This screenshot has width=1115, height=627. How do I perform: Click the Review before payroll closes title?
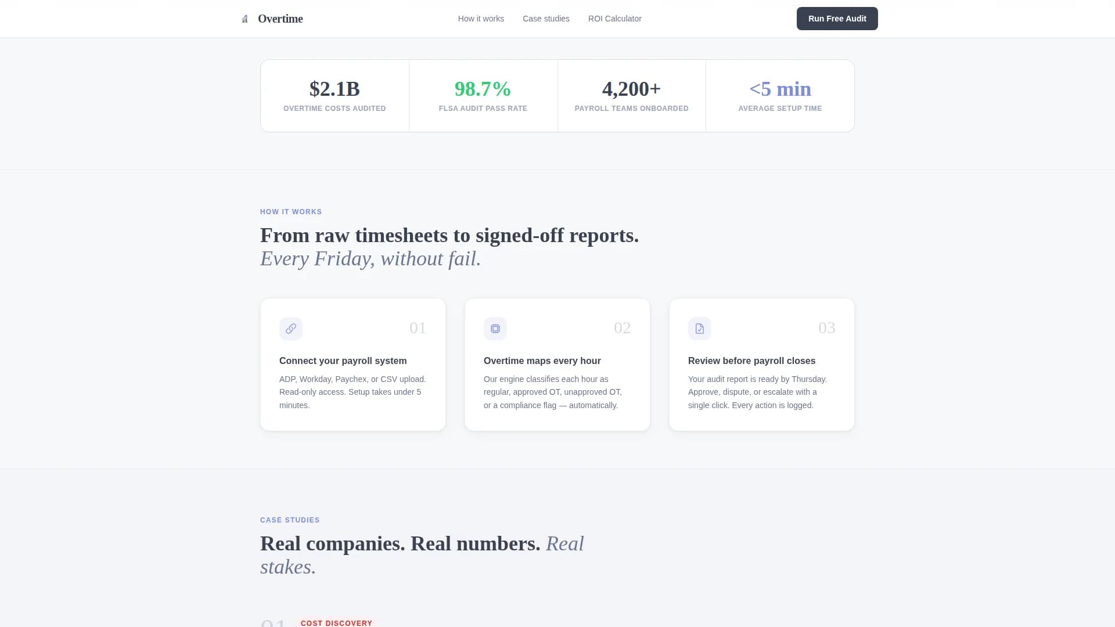pos(751,361)
